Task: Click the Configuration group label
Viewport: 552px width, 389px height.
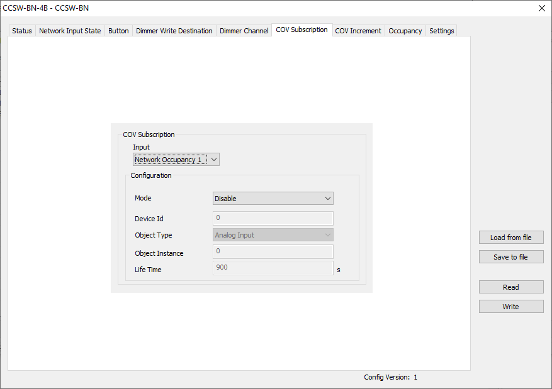Action: coord(151,175)
